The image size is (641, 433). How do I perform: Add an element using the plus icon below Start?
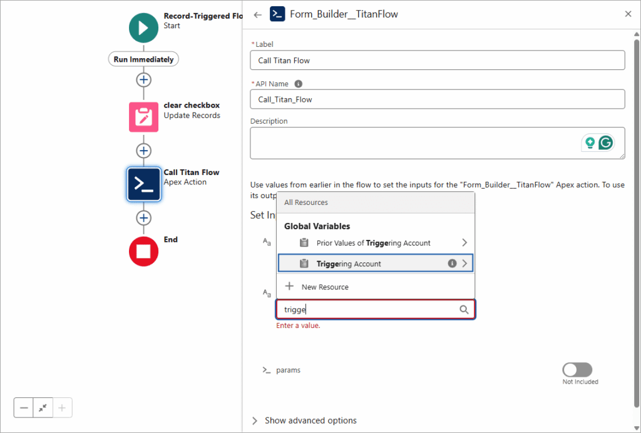tap(143, 79)
